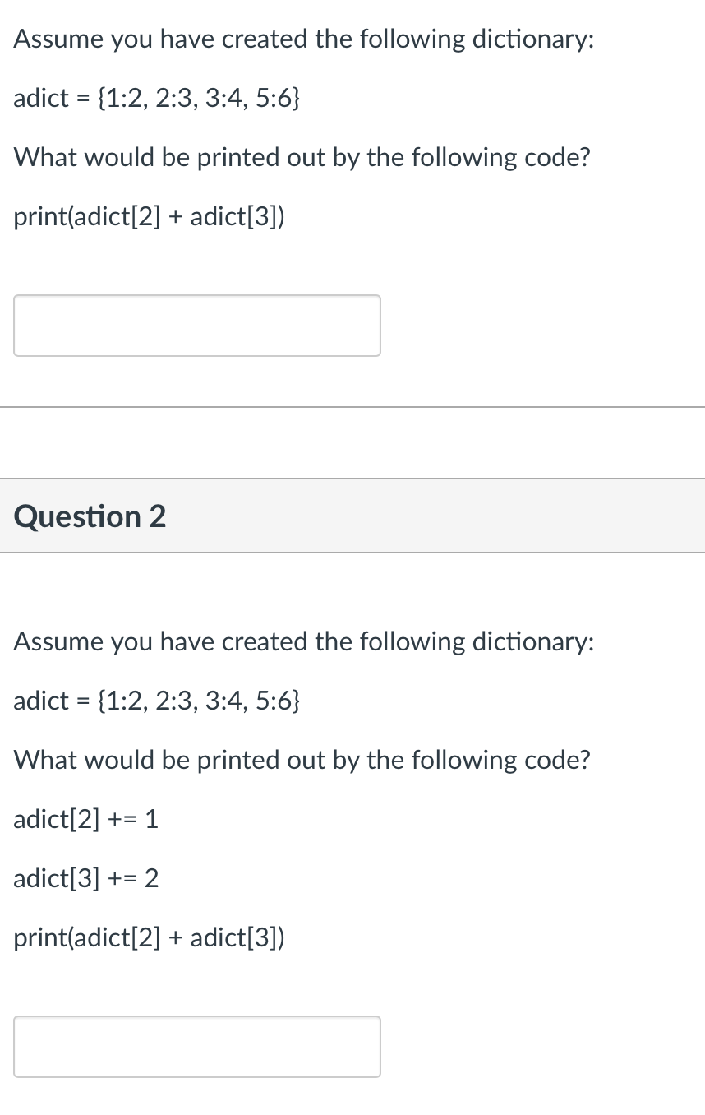Click the 'adict[3] += 2' code line
Image resolution: width=705 pixels, height=1115 pixels.
pyautogui.click(x=86, y=879)
